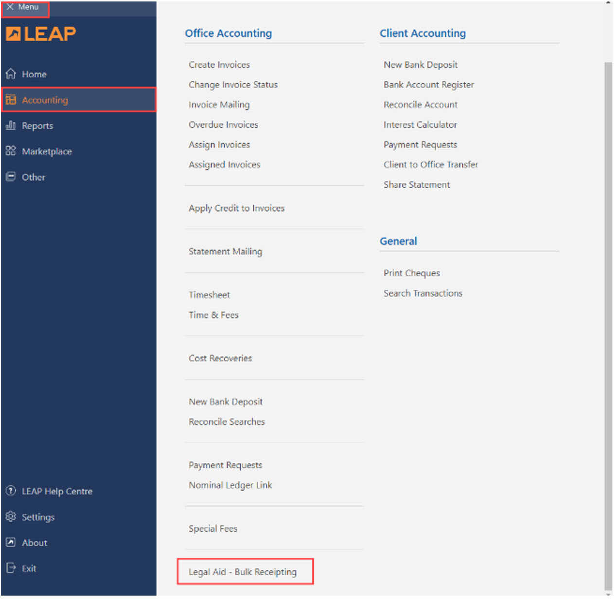614x599 pixels.
Task: Open the Timesheet option
Action: tap(209, 295)
